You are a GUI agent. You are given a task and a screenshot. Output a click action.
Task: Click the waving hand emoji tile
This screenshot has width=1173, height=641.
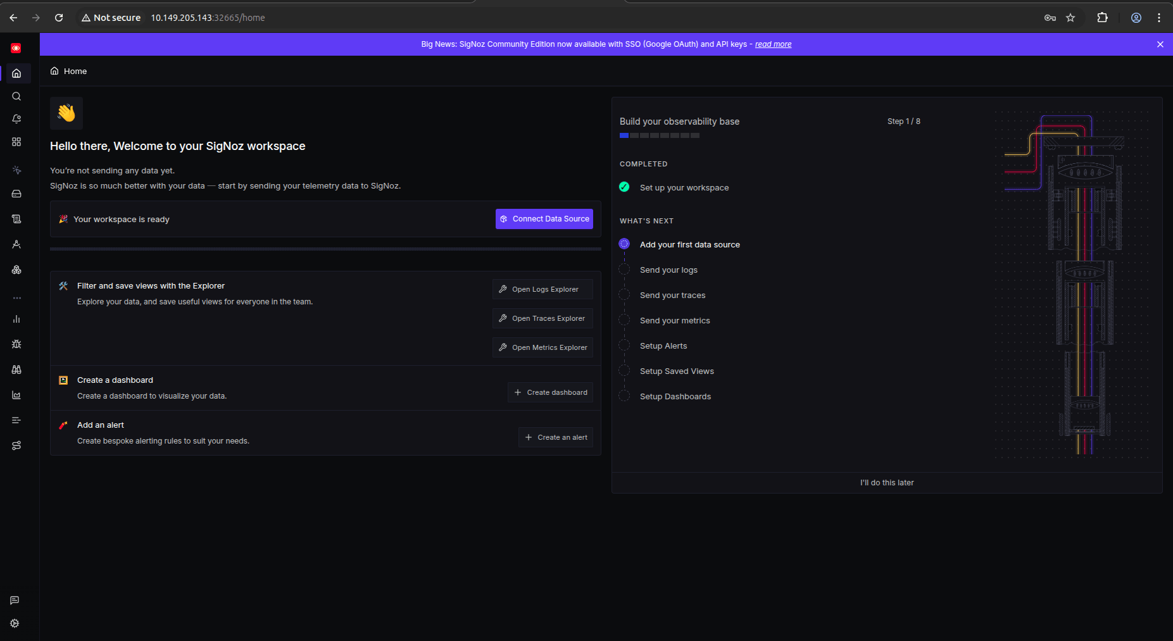[66, 113]
